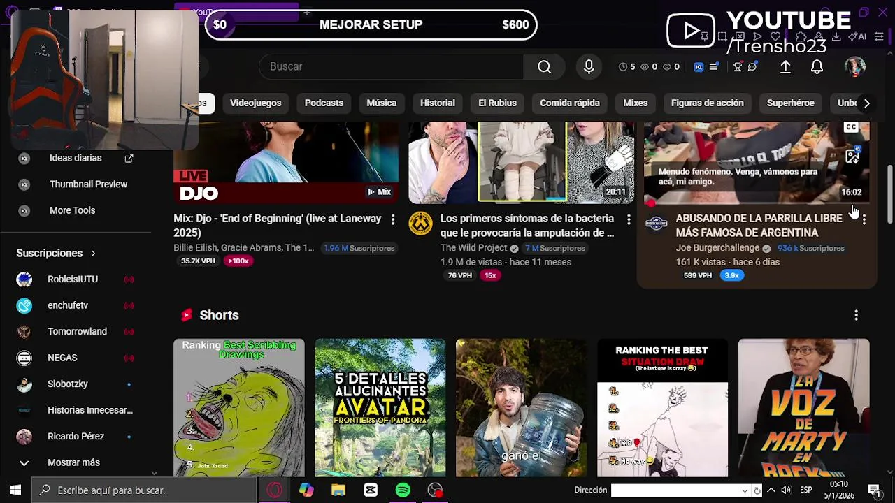895x503 pixels.
Task: Click the taskbar volume speaker icon
Action: click(786, 490)
